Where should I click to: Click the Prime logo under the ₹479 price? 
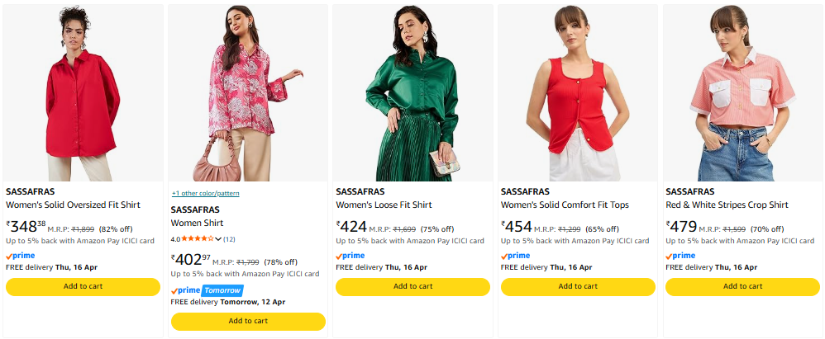[680, 256]
